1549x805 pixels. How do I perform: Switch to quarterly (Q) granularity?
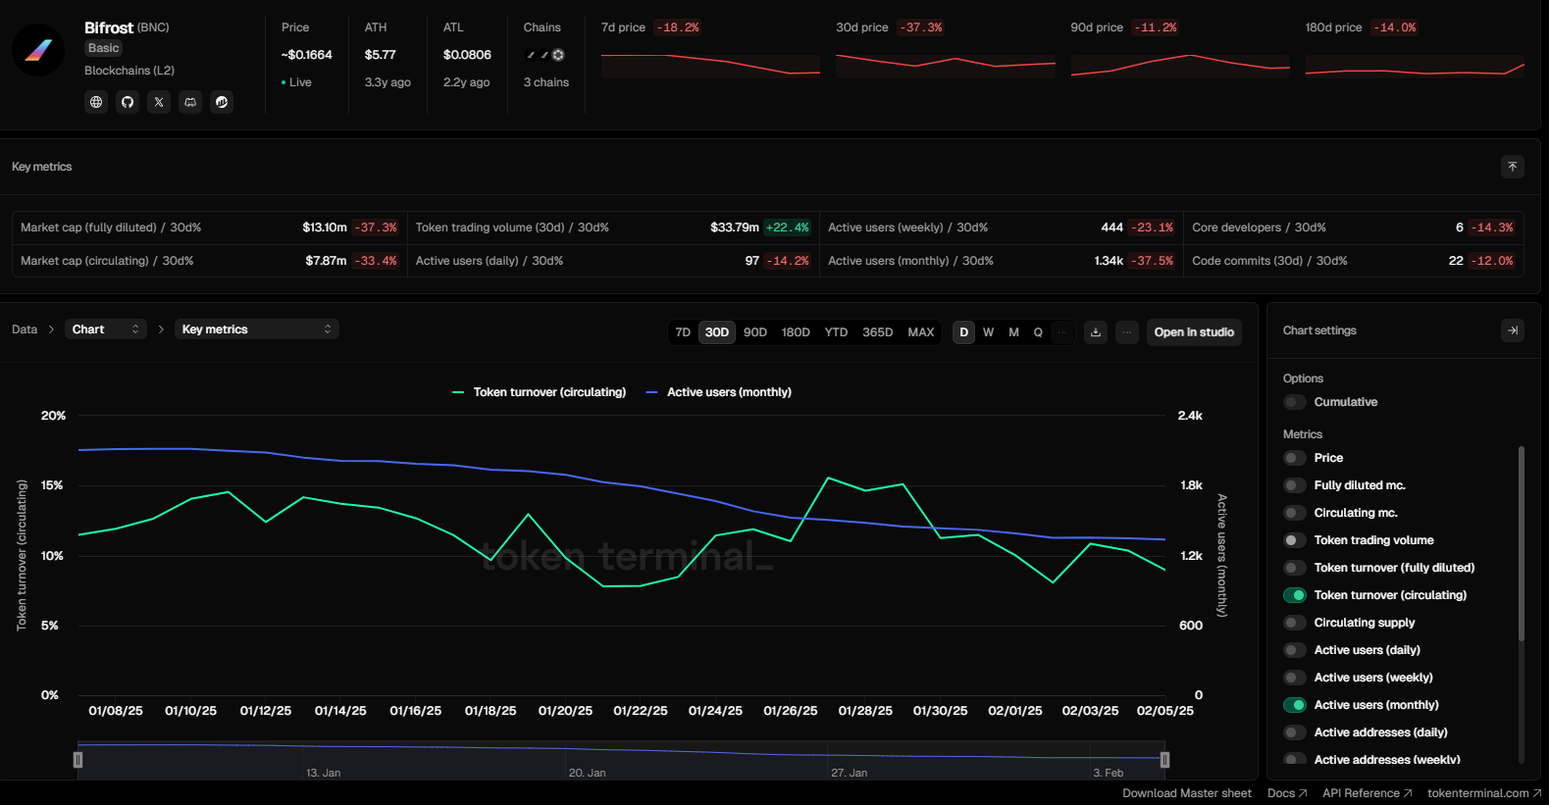coord(1038,332)
